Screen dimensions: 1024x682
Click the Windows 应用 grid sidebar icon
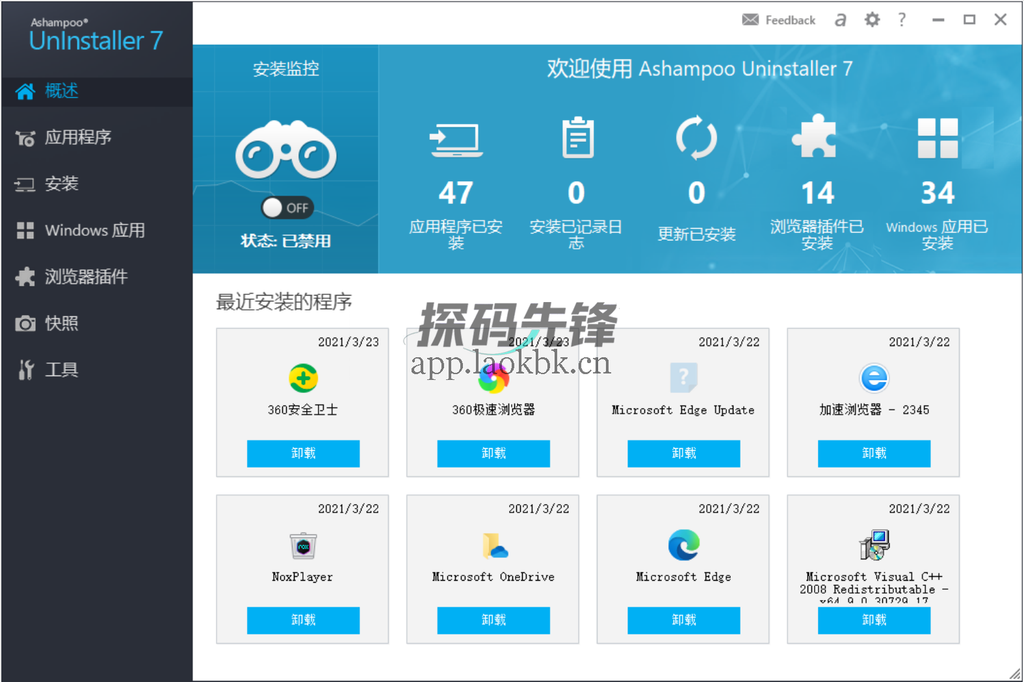(25, 231)
